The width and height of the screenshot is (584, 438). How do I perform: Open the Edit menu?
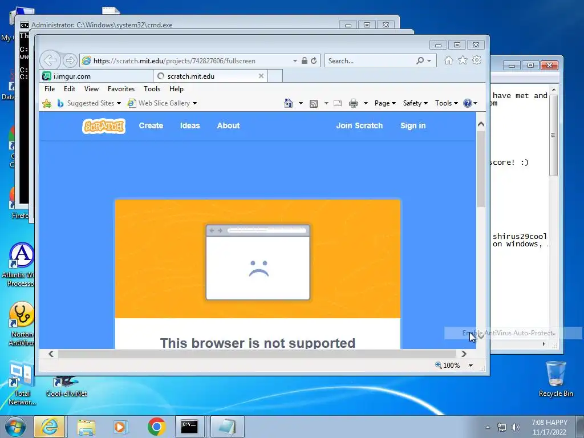[x=69, y=89]
